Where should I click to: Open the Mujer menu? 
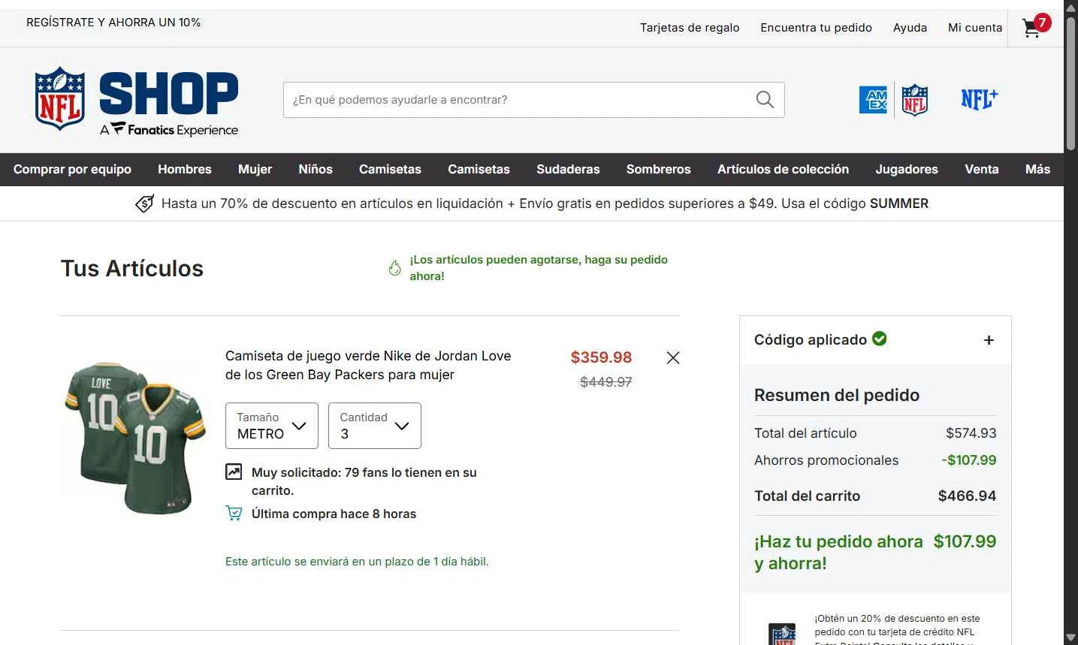(x=255, y=170)
